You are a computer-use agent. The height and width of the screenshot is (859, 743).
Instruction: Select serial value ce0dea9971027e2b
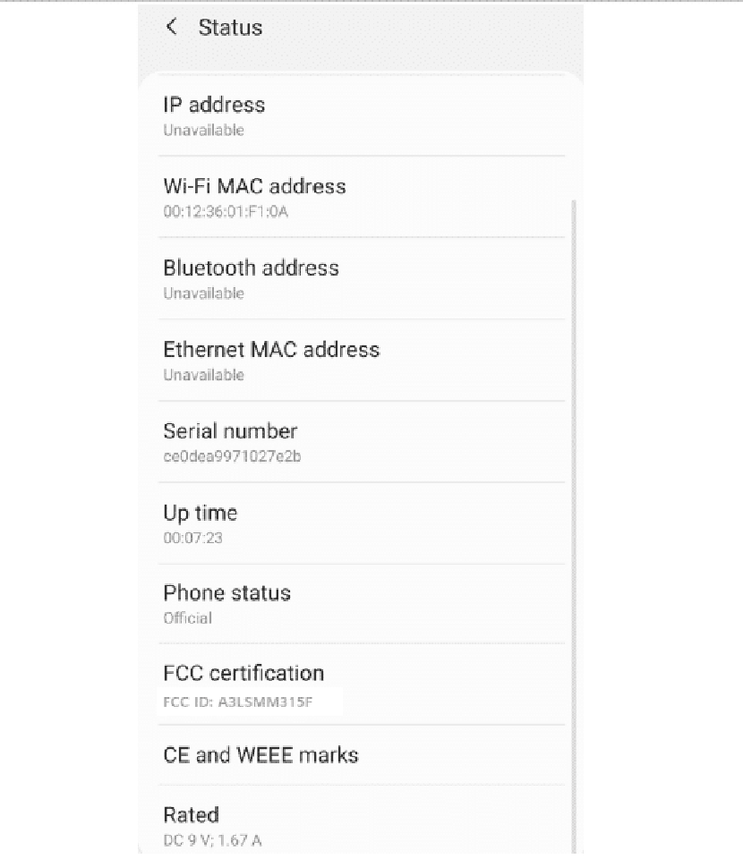[x=233, y=456]
